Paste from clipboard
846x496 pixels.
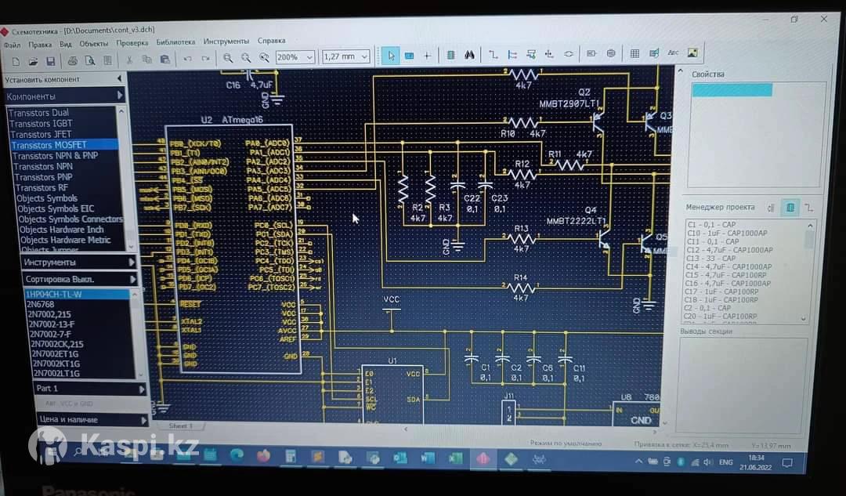coord(164,60)
